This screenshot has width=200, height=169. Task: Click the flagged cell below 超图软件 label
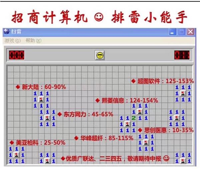[x=183, y=93]
